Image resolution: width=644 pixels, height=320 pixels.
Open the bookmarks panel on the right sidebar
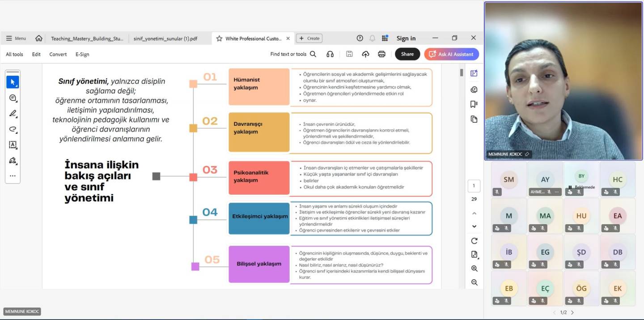click(x=474, y=104)
